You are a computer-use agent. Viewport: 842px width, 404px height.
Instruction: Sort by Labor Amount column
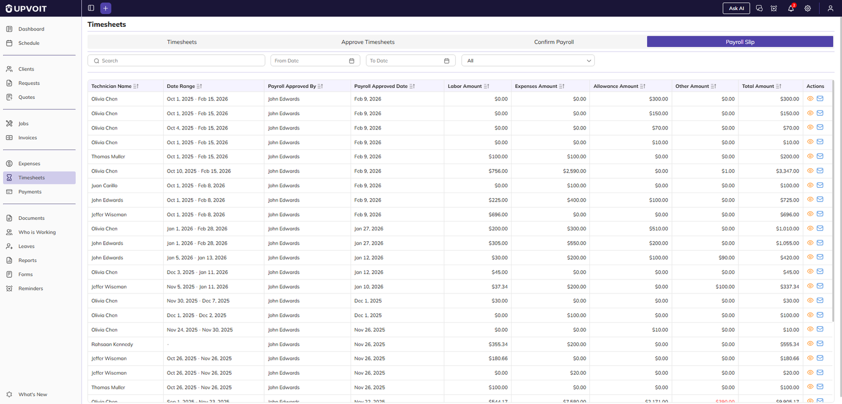pyautogui.click(x=486, y=86)
